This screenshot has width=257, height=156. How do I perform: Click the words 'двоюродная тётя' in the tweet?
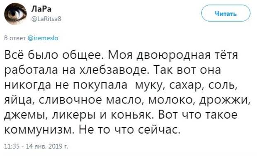click(187, 55)
